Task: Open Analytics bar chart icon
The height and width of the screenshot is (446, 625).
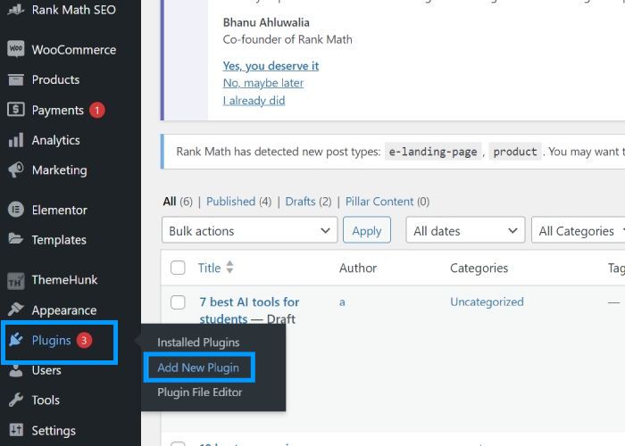Action: point(15,140)
